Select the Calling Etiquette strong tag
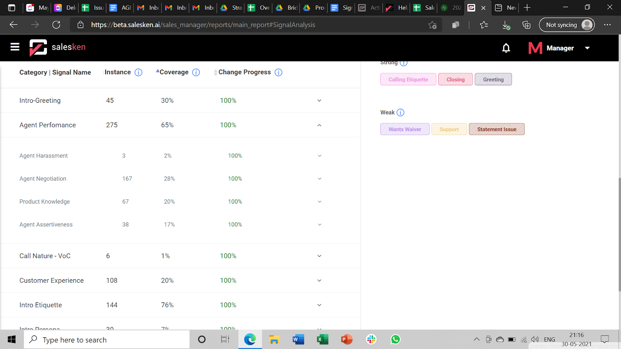This screenshot has width=621, height=349. tap(408, 79)
